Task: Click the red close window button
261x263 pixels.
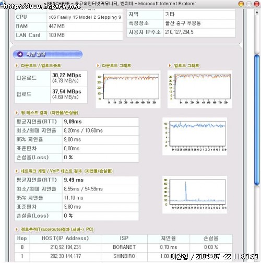Action: (257, 4)
